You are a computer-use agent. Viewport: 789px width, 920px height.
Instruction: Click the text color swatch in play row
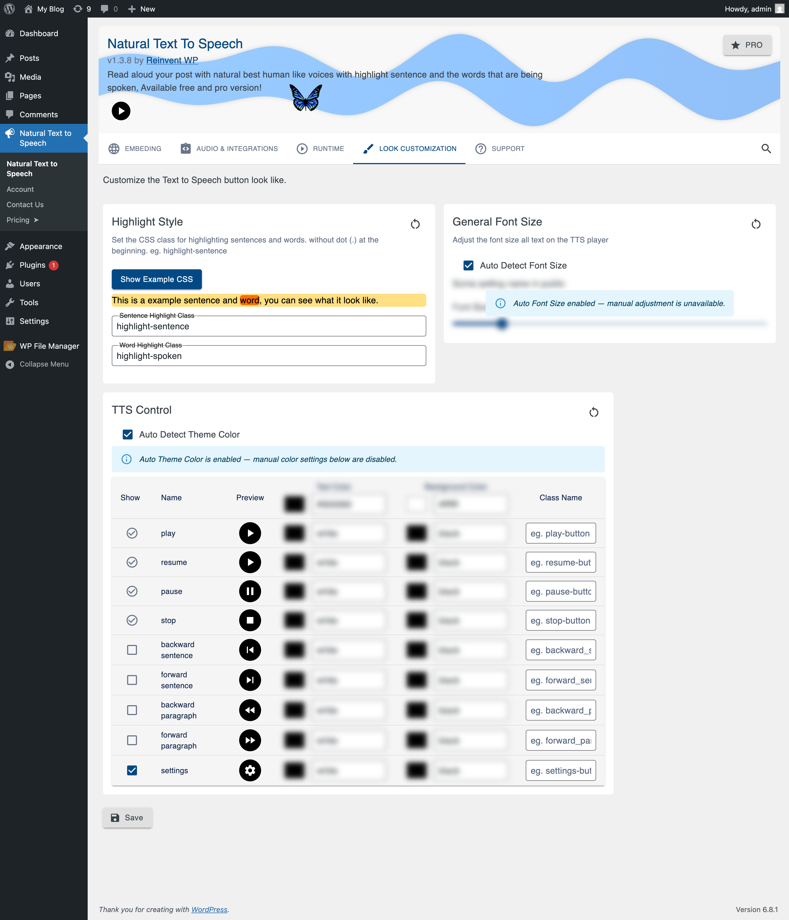(x=295, y=533)
